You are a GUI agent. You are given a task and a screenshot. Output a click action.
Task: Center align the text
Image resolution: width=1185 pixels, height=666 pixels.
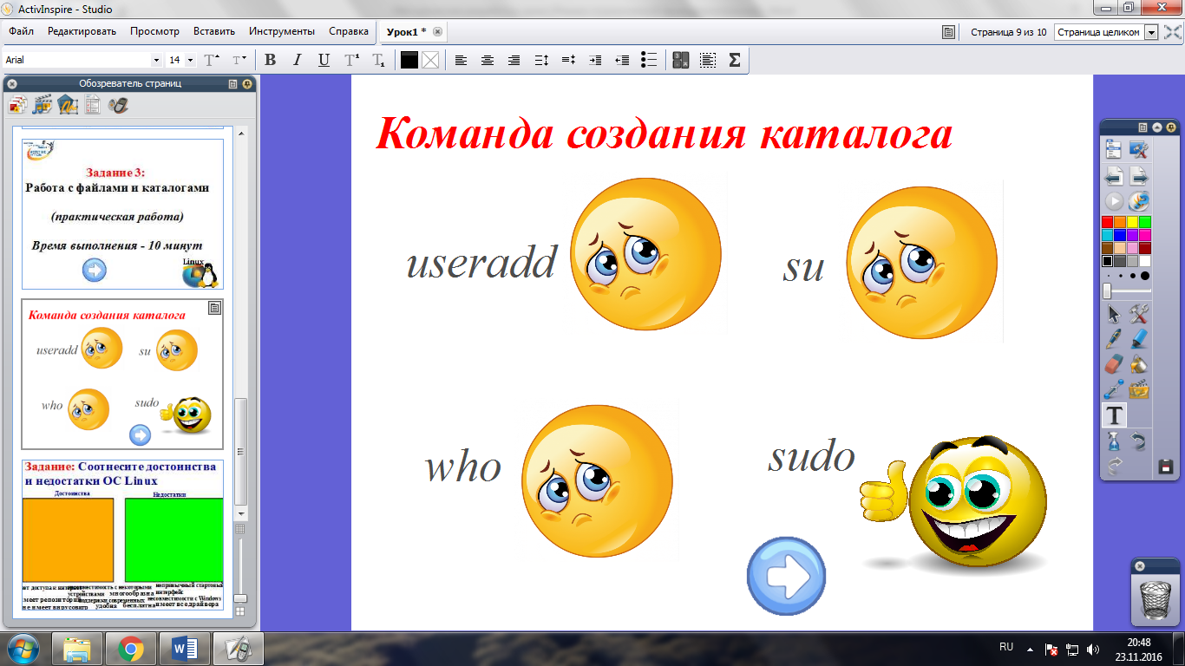click(488, 60)
